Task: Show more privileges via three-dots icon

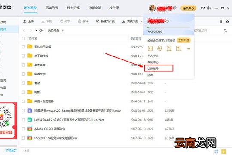Action: tap(188, 49)
